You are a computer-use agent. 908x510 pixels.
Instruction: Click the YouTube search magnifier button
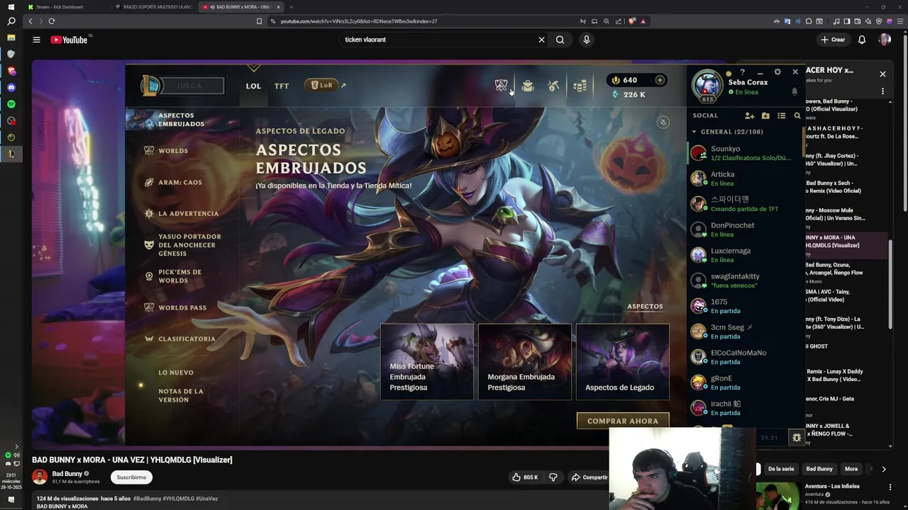click(560, 40)
